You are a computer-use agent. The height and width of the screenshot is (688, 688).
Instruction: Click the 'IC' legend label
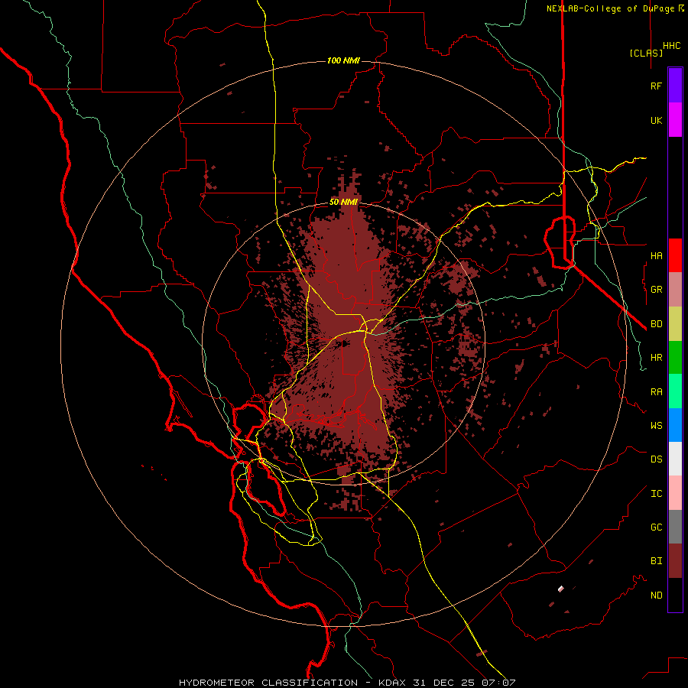point(656,494)
